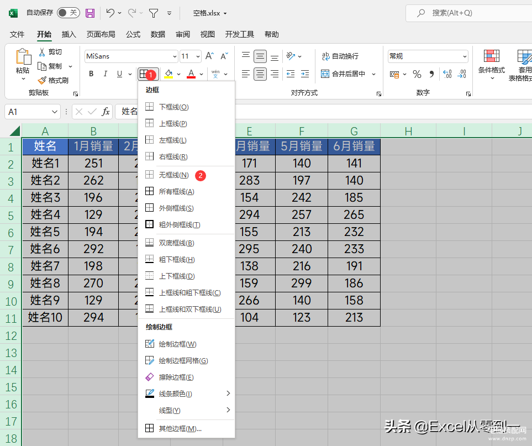Click the percent style icon
The image size is (532, 446).
[x=417, y=74]
